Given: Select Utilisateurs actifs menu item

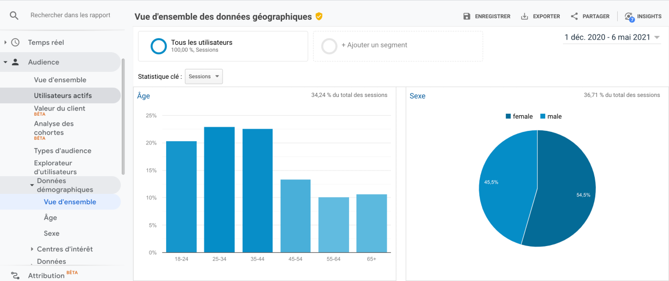Looking at the screenshot, I should [63, 95].
